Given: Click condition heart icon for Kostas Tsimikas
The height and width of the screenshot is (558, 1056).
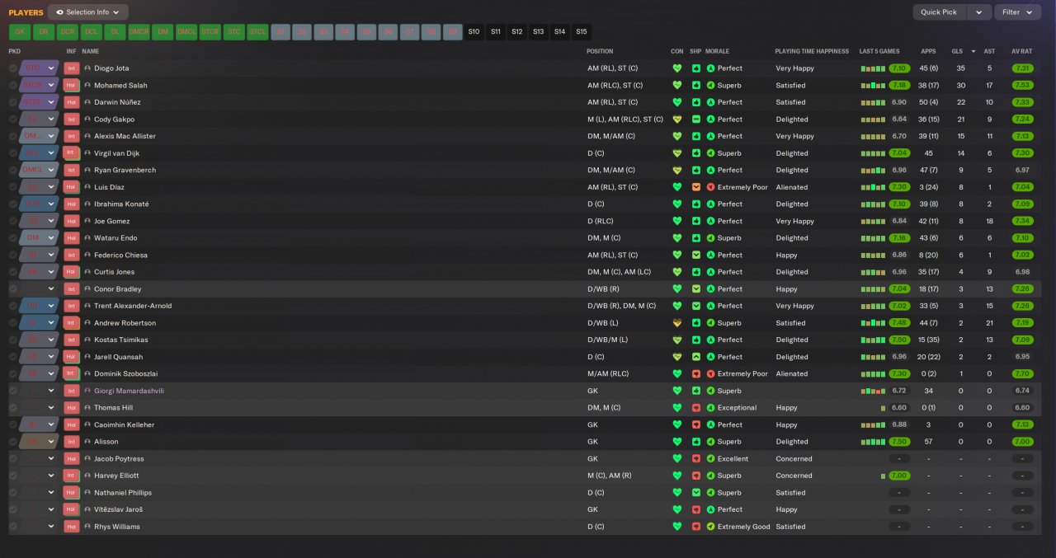Looking at the screenshot, I should click(x=677, y=340).
